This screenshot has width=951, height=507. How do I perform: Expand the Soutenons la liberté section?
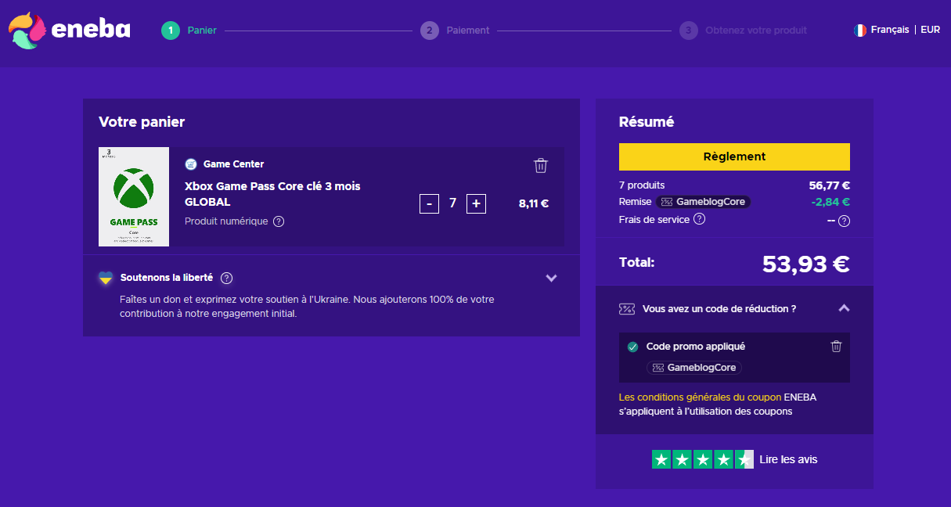tap(551, 278)
